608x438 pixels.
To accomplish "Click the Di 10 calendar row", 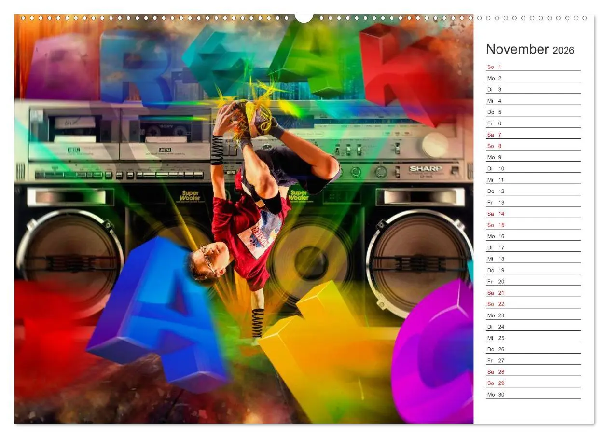I will 533,169.
